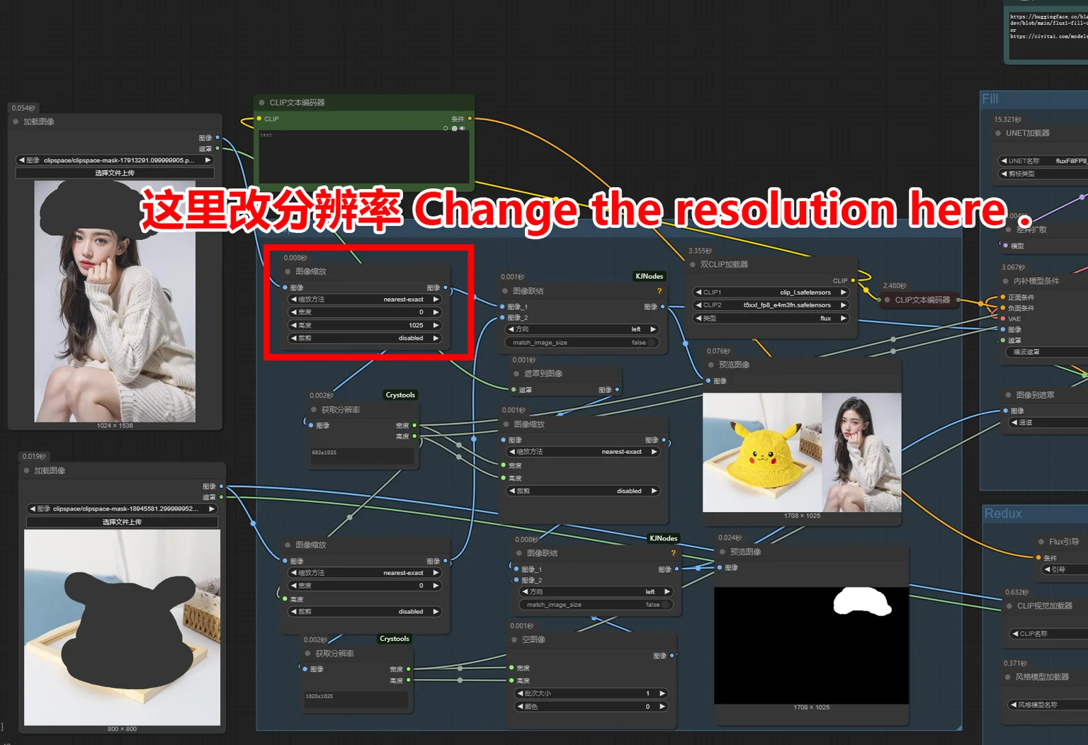Select the masked hat preview labeled 800 x 800

[122, 627]
